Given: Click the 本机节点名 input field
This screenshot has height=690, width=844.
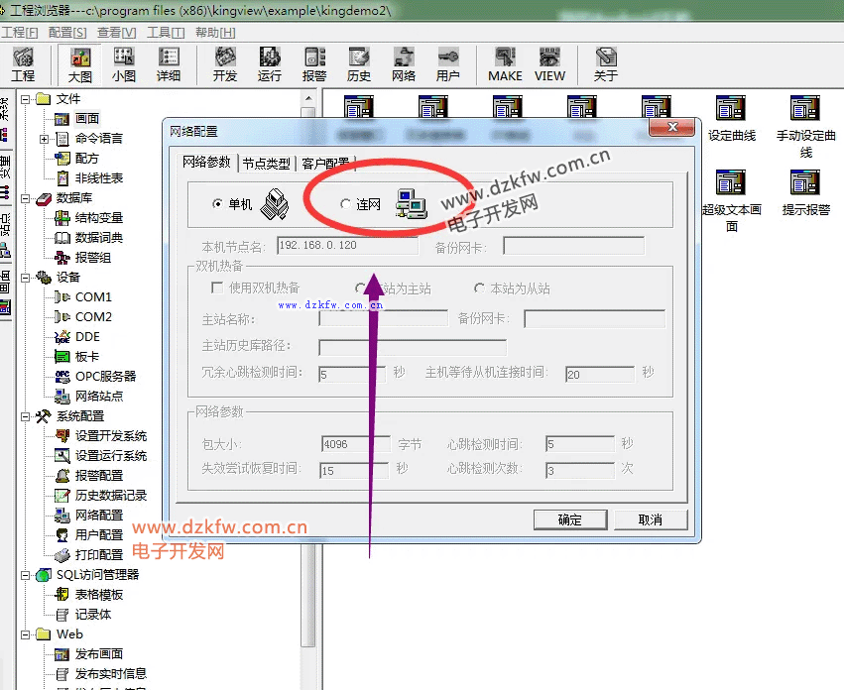Looking at the screenshot, I should pyautogui.click(x=346, y=245).
